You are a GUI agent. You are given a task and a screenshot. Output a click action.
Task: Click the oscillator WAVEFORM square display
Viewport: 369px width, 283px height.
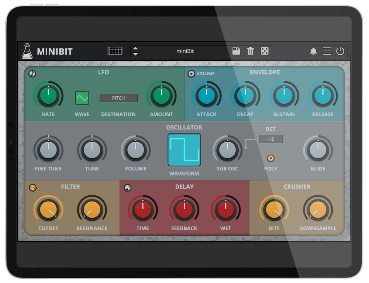tap(184, 150)
